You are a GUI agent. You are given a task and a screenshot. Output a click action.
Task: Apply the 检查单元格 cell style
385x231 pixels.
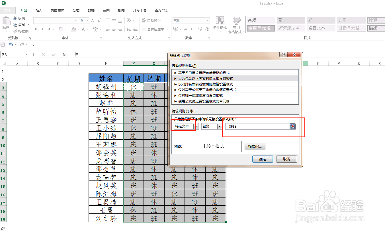(x=261, y=28)
